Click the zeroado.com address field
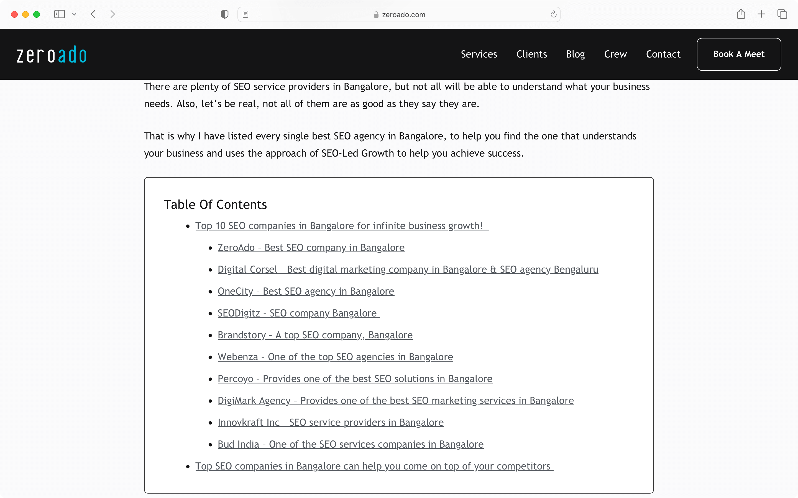This screenshot has height=498, width=798. click(x=399, y=14)
